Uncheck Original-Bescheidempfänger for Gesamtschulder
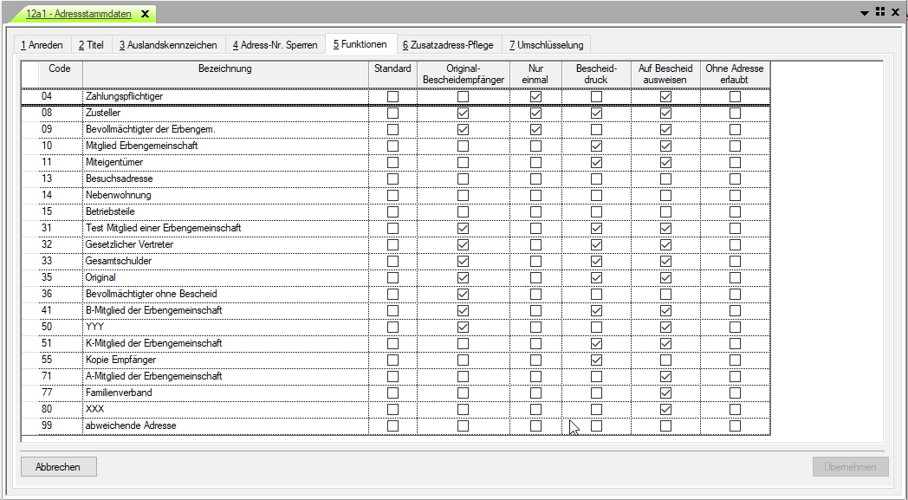 point(463,262)
